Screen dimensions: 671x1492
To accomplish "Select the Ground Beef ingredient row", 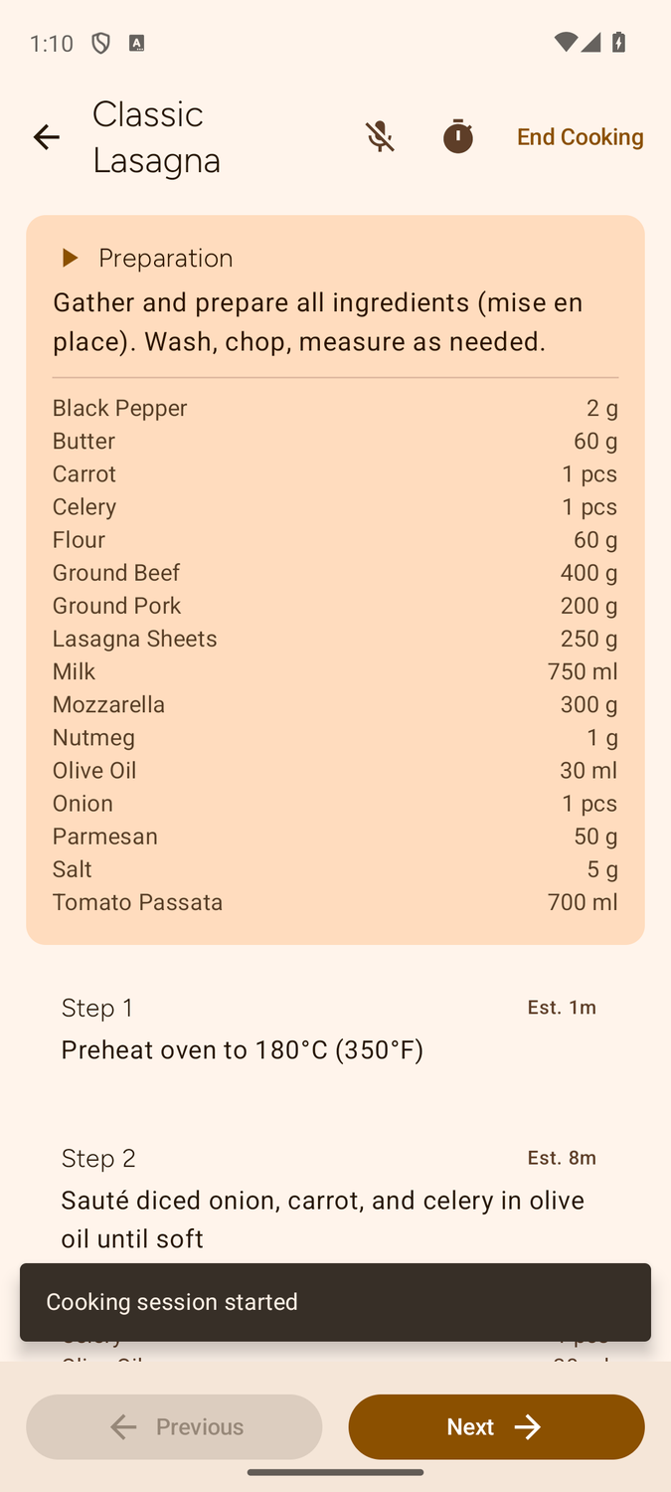I will pyautogui.click(x=335, y=572).
